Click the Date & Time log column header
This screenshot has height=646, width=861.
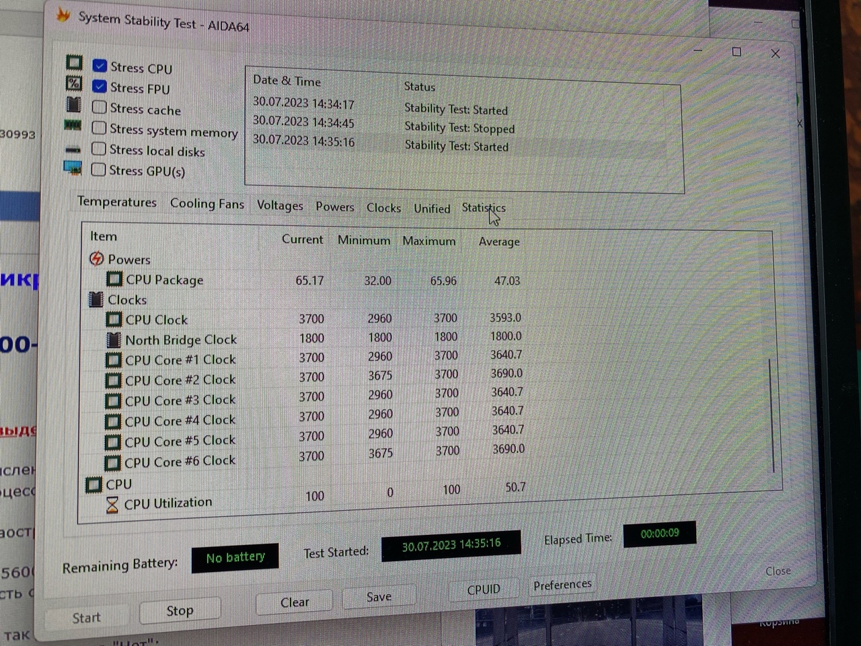pyautogui.click(x=287, y=81)
